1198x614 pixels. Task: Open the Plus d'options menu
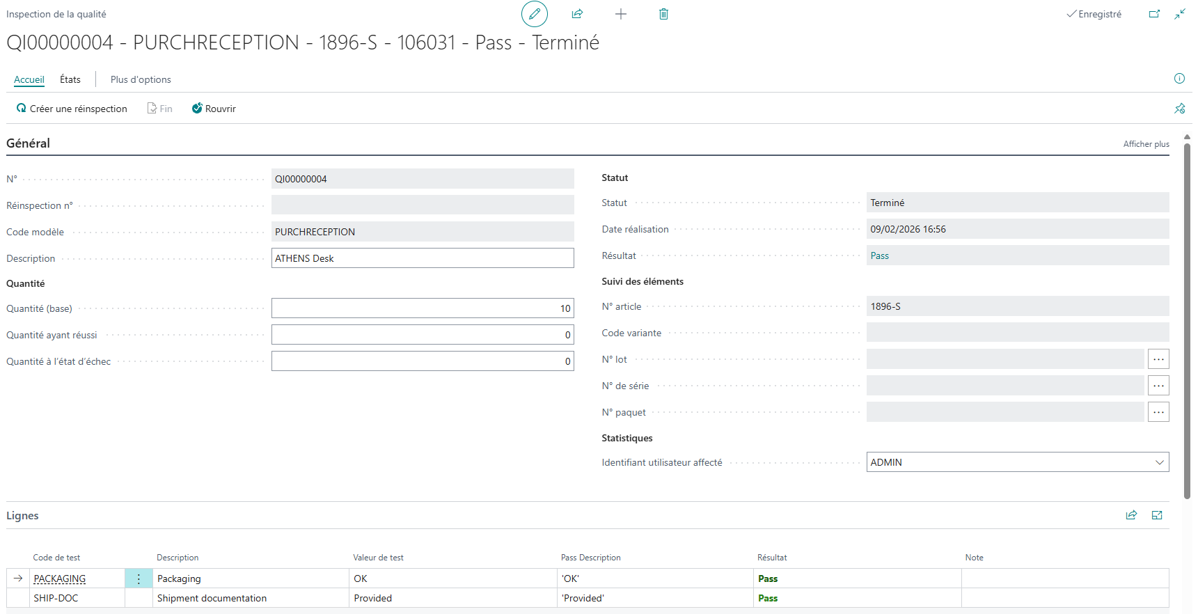click(141, 79)
